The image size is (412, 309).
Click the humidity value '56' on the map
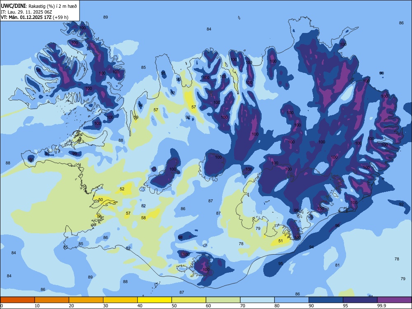(99, 216)
